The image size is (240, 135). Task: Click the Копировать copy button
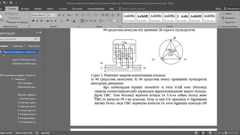point(13,18)
